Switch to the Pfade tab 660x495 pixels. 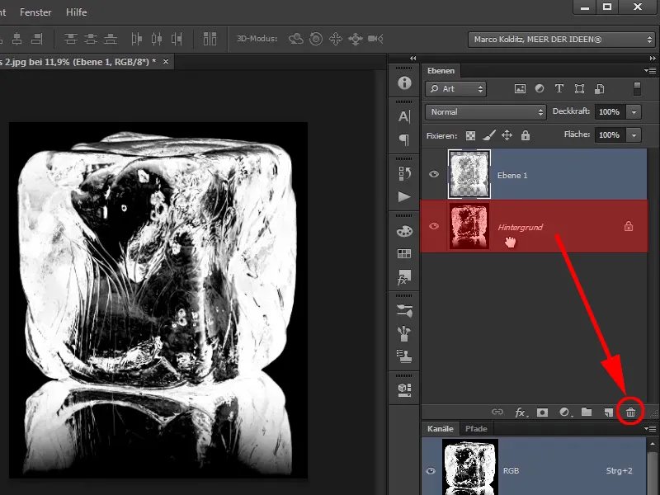[476, 429]
